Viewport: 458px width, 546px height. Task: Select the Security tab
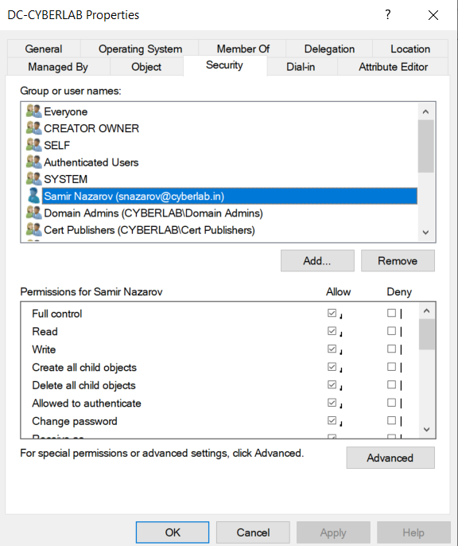pos(225,65)
